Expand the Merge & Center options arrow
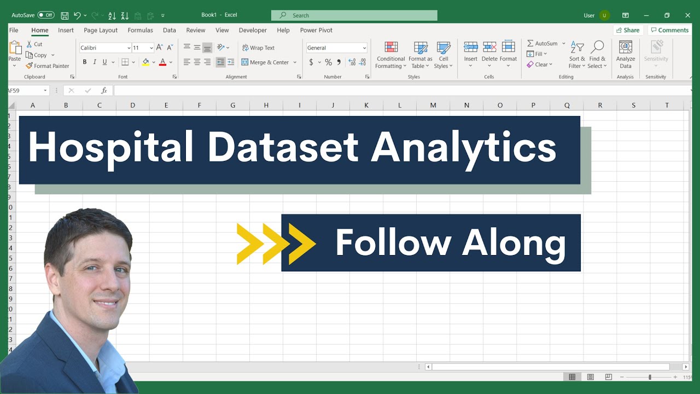This screenshot has width=700, height=394. (295, 62)
